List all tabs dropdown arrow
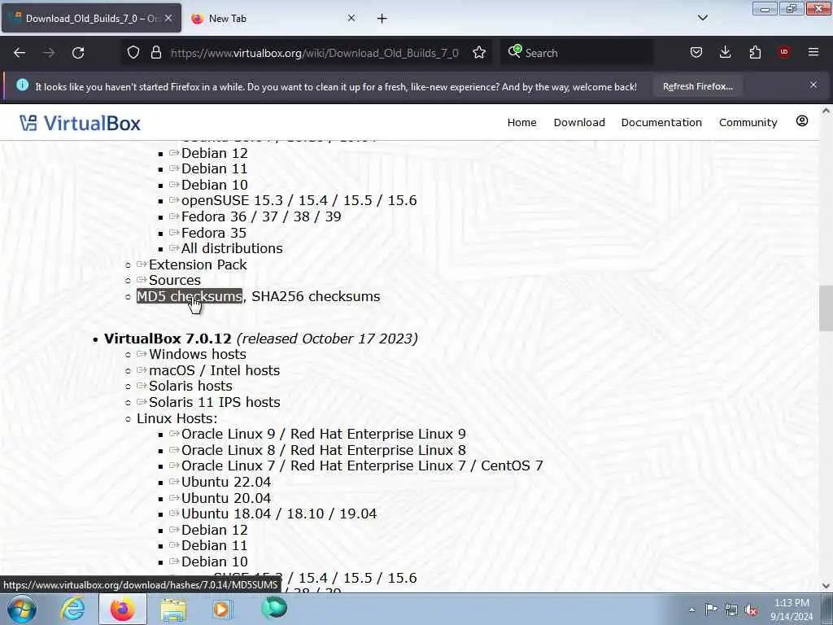Viewport: 833px width, 625px height. (x=703, y=18)
